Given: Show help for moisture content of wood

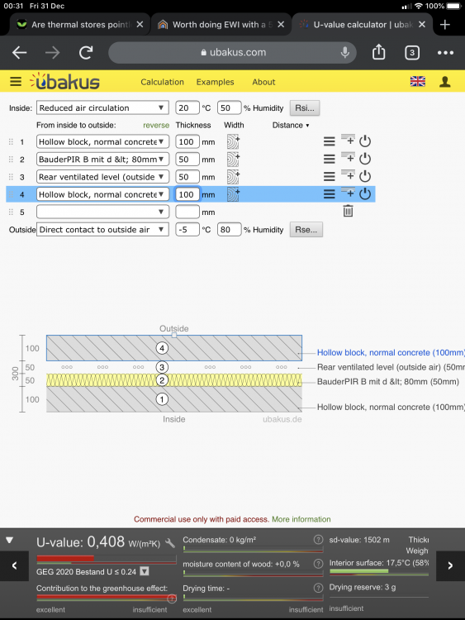Looking at the screenshot, I should coord(318,564).
